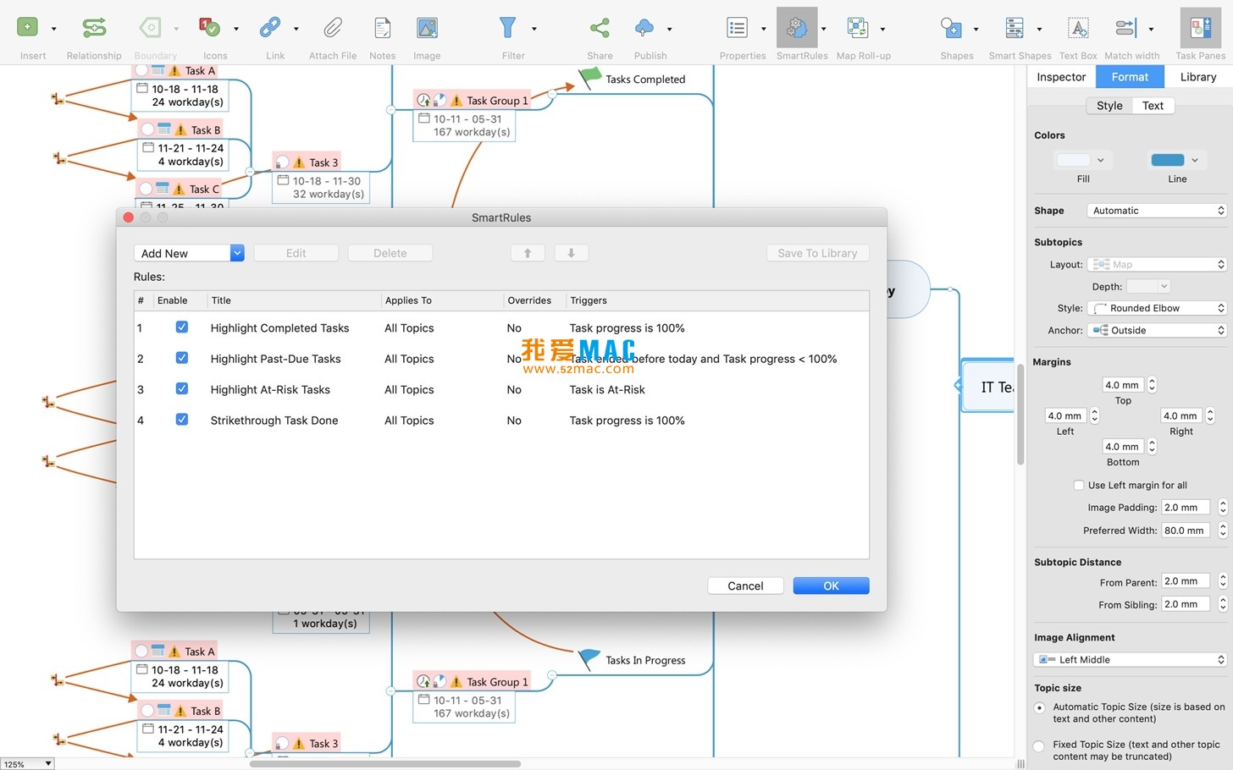
Task: Toggle the Highlight At-Risk Tasks checkbox
Action: coord(182,389)
